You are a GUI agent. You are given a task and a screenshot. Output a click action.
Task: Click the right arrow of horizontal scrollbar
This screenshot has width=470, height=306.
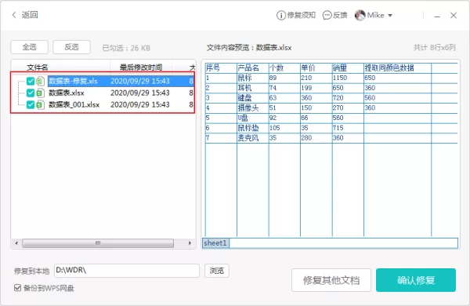click(x=190, y=243)
